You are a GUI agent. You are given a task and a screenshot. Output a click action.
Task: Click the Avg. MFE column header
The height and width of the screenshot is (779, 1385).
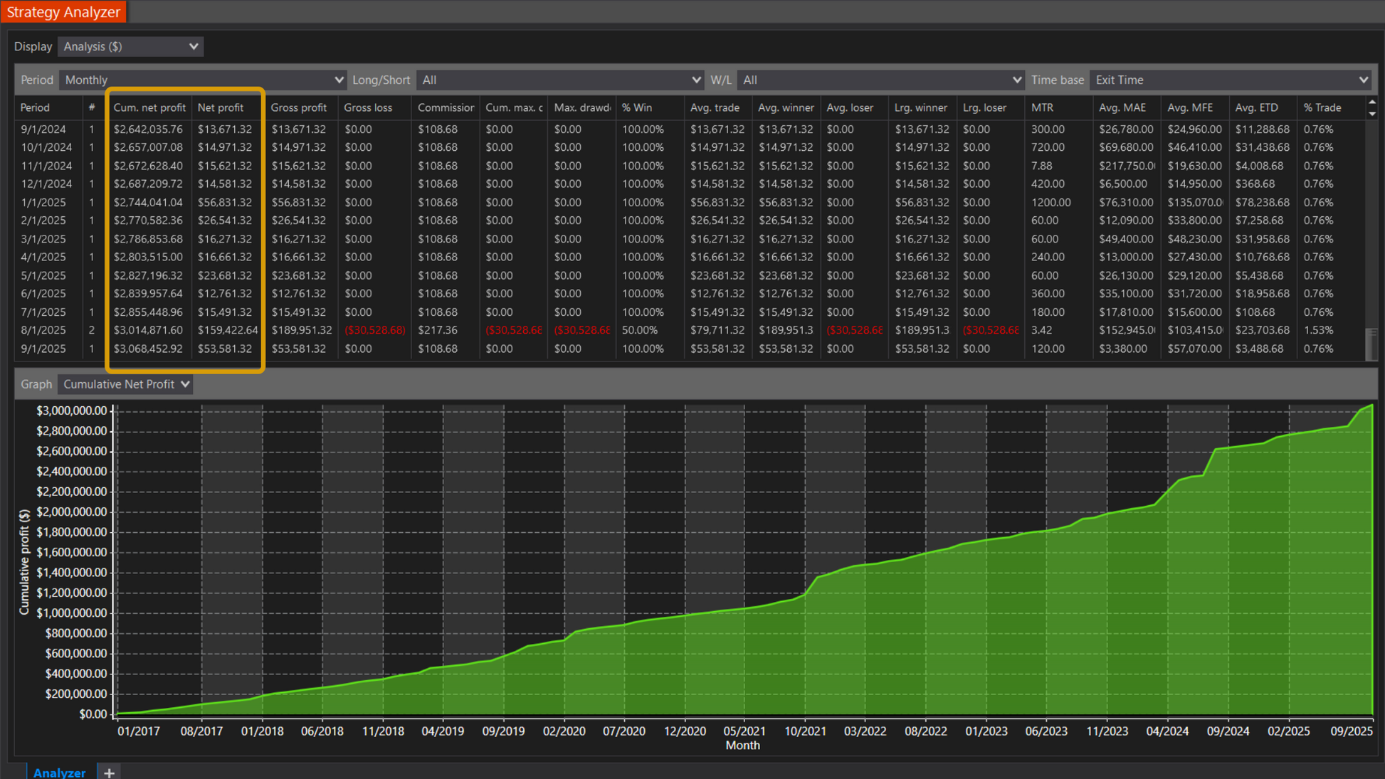click(1189, 107)
